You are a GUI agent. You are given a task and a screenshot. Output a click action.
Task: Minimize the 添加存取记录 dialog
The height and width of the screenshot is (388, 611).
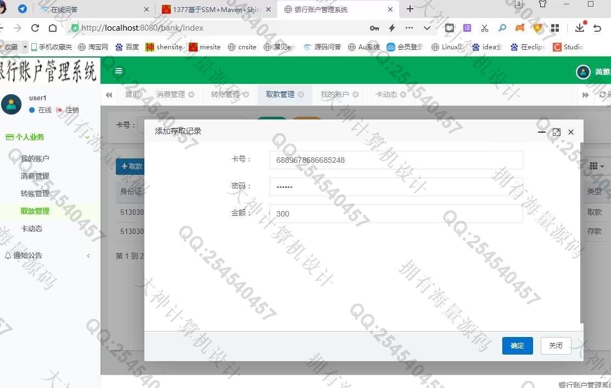(x=542, y=132)
